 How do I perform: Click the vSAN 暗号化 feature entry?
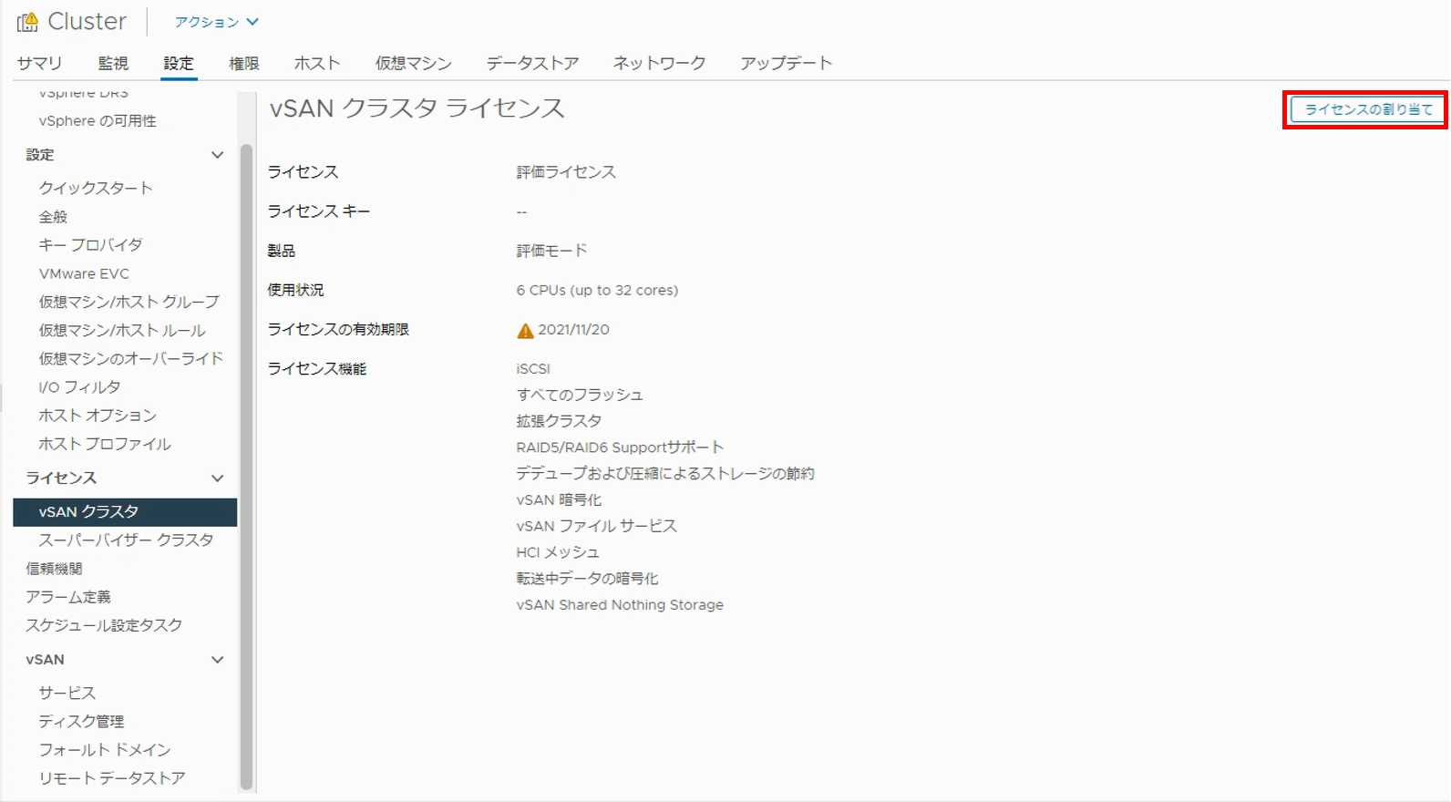tap(559, 500)
